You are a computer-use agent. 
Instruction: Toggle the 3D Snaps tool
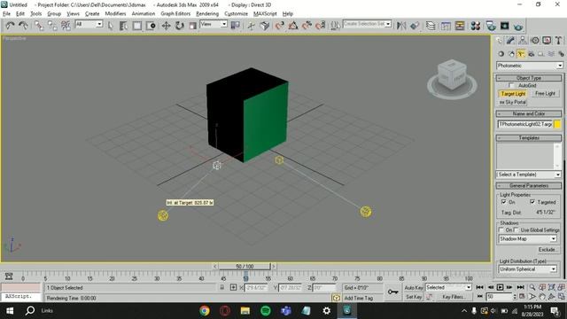[x=280, y=26]
